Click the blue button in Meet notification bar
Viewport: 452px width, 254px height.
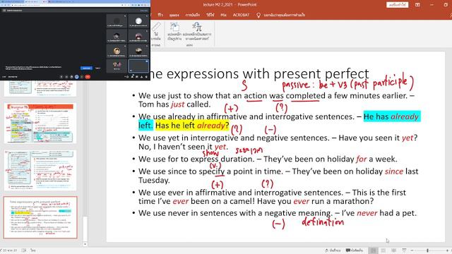pyautogui.click(x=86, y=68)
